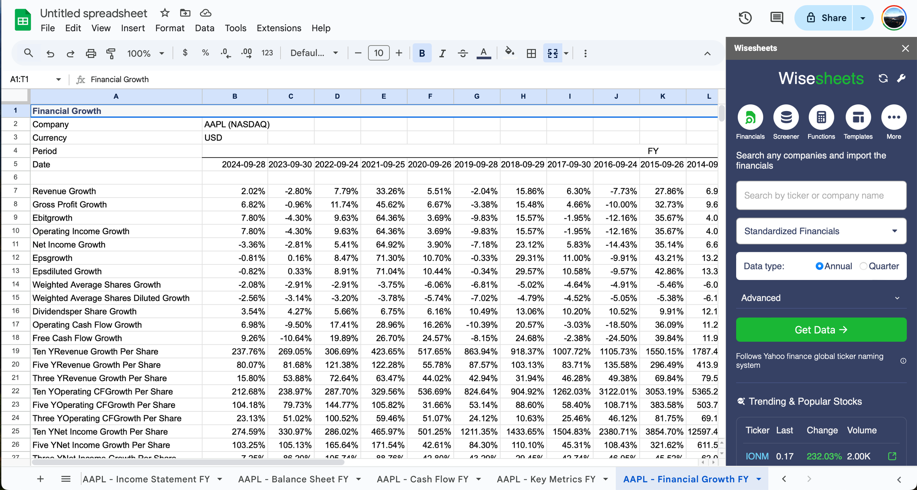
Task: Click the paint format roller icon
Action: click(x=110, y=54)
